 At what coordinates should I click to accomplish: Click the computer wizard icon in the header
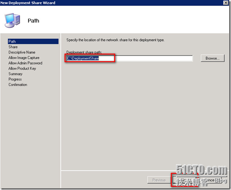(12, 20)
